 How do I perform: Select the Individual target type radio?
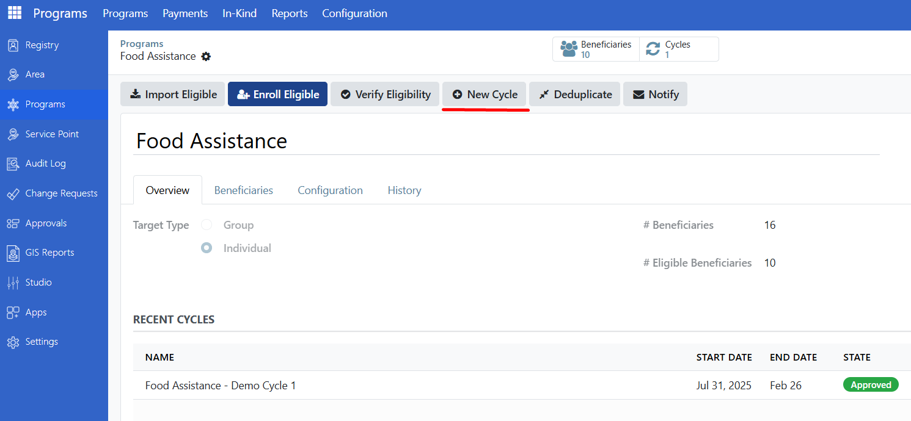point(207,248)
